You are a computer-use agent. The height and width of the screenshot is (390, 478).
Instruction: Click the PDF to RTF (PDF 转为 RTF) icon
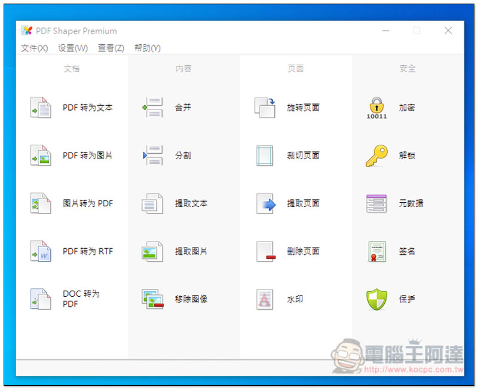point(41,251)
